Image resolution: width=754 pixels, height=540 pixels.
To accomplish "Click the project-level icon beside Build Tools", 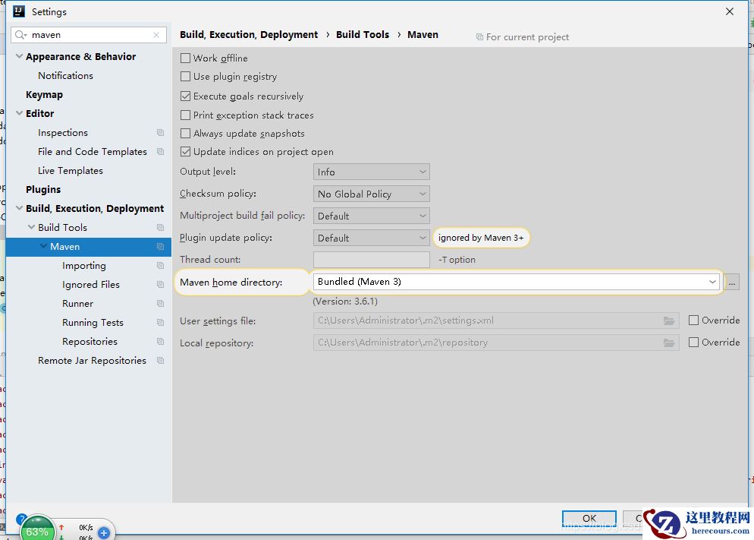I will click(160, 228).
